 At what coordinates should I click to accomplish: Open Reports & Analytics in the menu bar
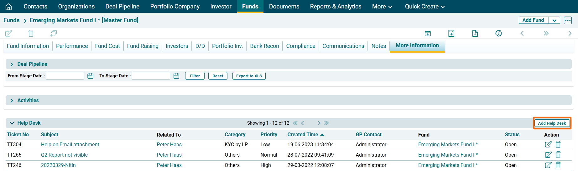[x=336, y=7]
